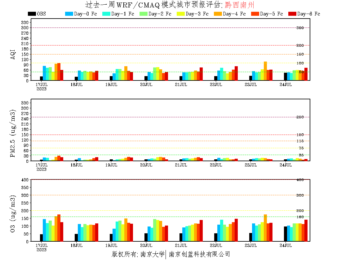Select the yellow Day-3 Fc legend swatch
341x263 pixels.
pos(180,14)
